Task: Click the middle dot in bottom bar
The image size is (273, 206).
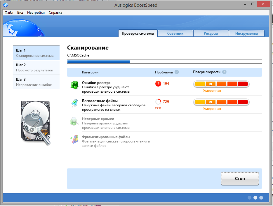Action: (255, 198)
